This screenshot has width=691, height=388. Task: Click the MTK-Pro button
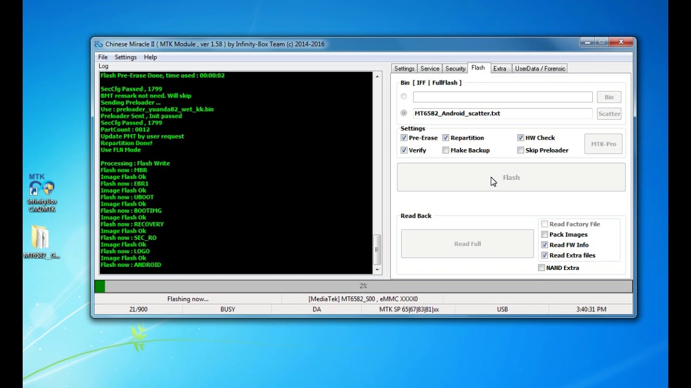[604, 144]
